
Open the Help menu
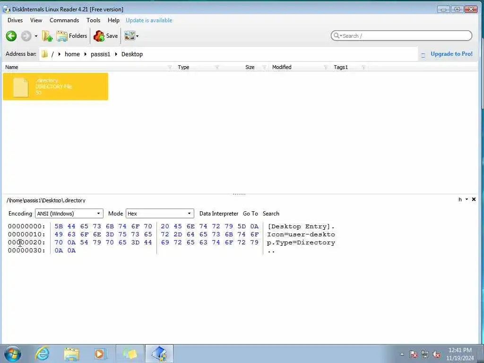pos(113,20)
